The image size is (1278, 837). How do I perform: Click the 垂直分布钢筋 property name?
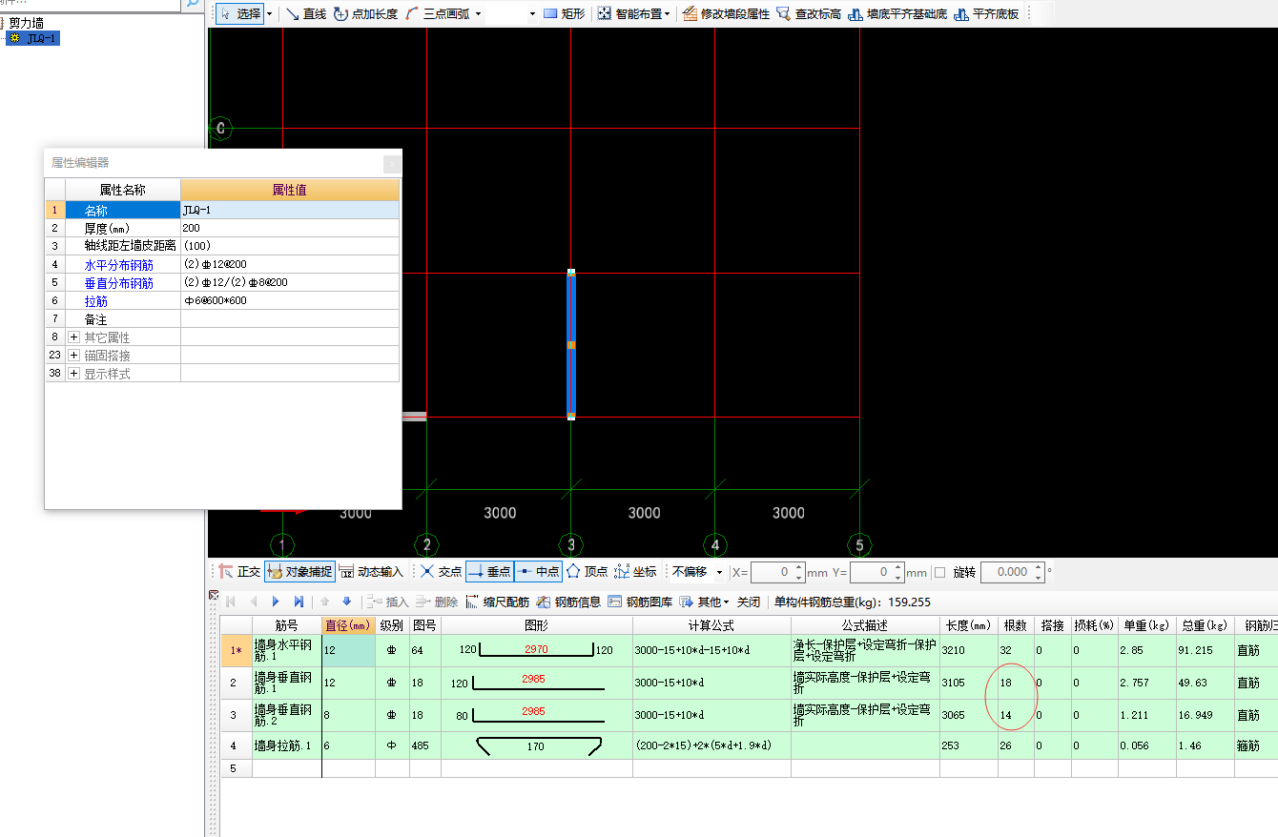(119, 283)
